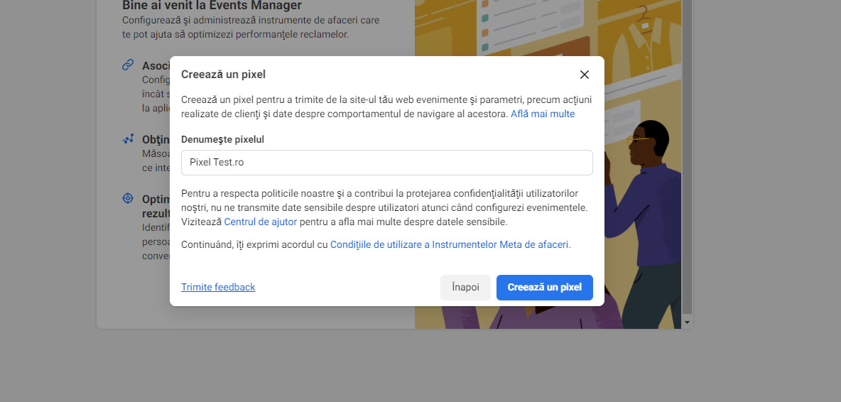The height and width of the screenshot is (402, 841).
Task: Open the Trimite feedback link
Action: tap(218, 288)
